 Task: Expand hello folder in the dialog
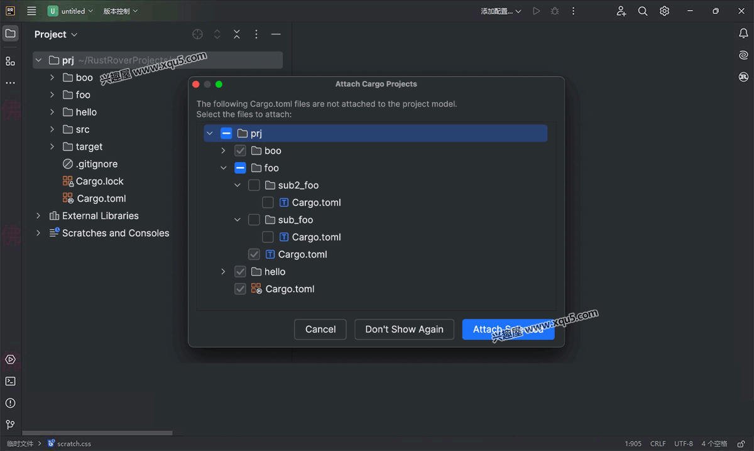click(x=223, y=271)
